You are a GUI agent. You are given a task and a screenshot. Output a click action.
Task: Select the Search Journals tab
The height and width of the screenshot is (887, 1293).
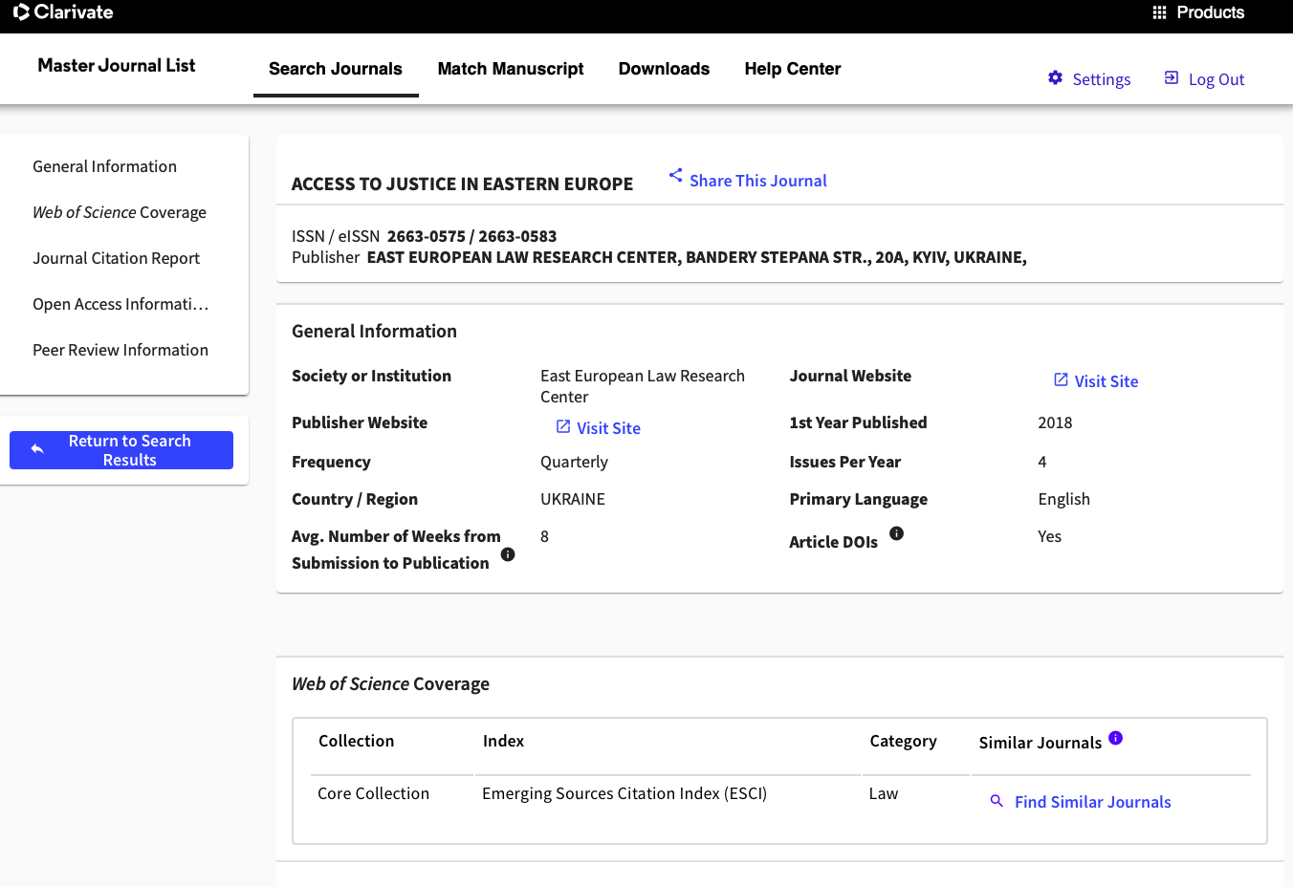click(x=336, y=69)
